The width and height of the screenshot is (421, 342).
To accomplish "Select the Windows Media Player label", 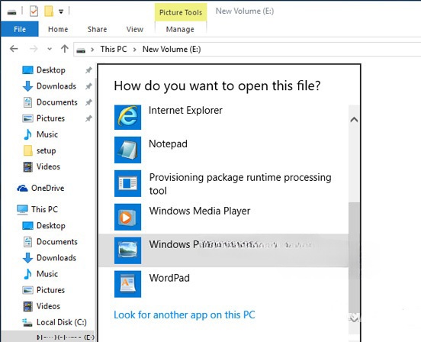I will coord(200,211).
